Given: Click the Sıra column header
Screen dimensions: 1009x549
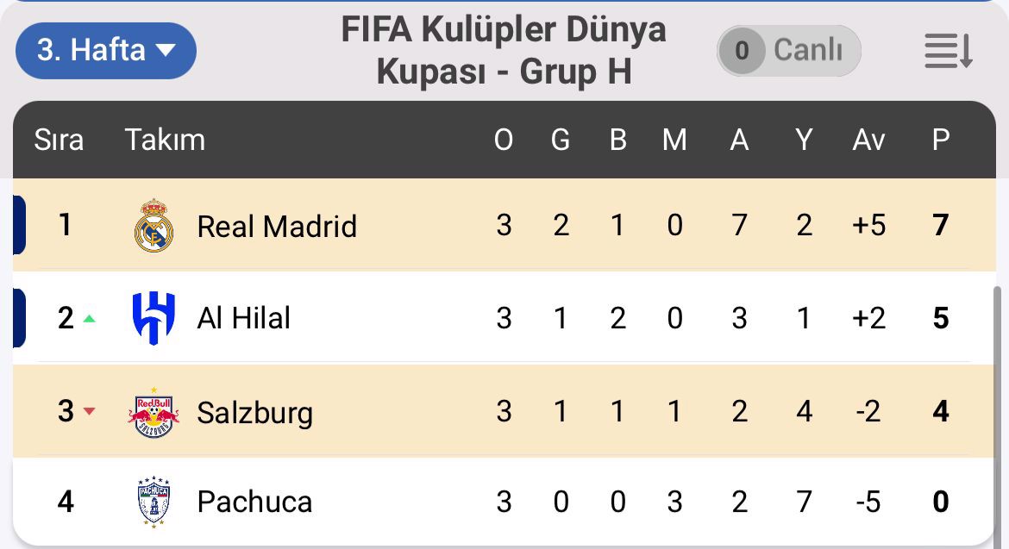Looking at the screenshot, I should coord(59,140).
